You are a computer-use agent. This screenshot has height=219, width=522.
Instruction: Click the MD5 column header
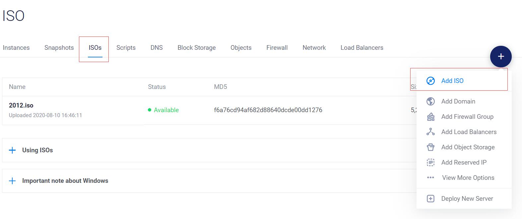[221, 87]
